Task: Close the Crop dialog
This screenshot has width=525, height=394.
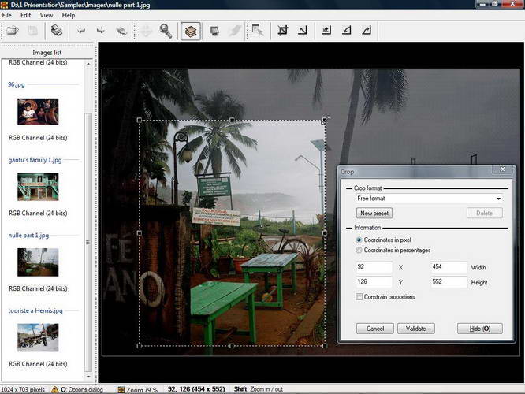Action: (x=503, y=169)
